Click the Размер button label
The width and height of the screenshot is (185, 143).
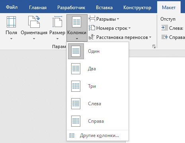[57, 33]
